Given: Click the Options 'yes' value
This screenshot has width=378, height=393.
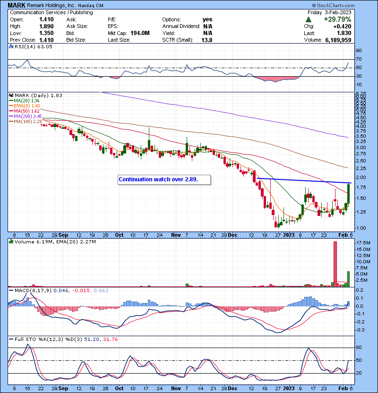Looking at the screenshot, I should (207, 19).
